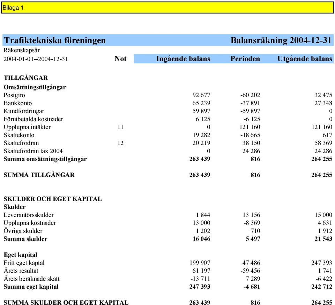
Task: Click Bankkonto period value '-37 891'
Action: [x=250, y=103]
